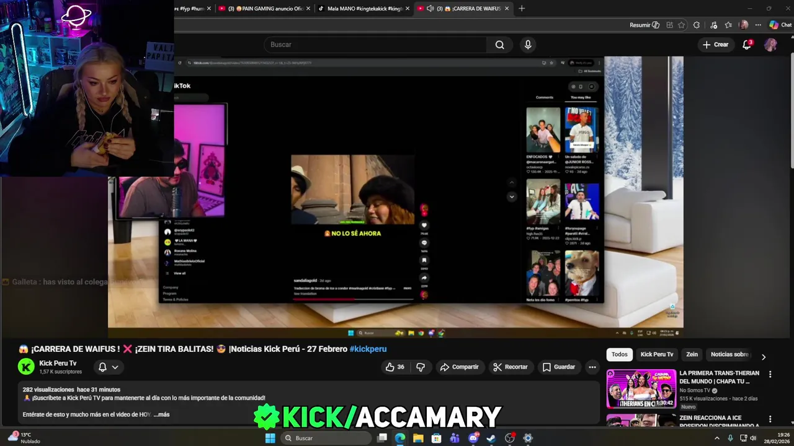
Task: Activate voice search microphone on YouTube
Action: pyautogui.click(x=528, y=45)
